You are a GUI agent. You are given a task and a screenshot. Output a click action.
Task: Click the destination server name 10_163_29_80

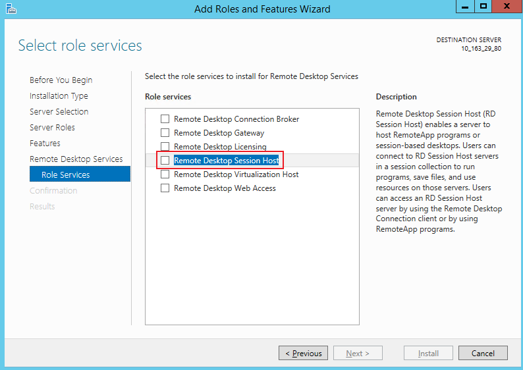[481, 49]
